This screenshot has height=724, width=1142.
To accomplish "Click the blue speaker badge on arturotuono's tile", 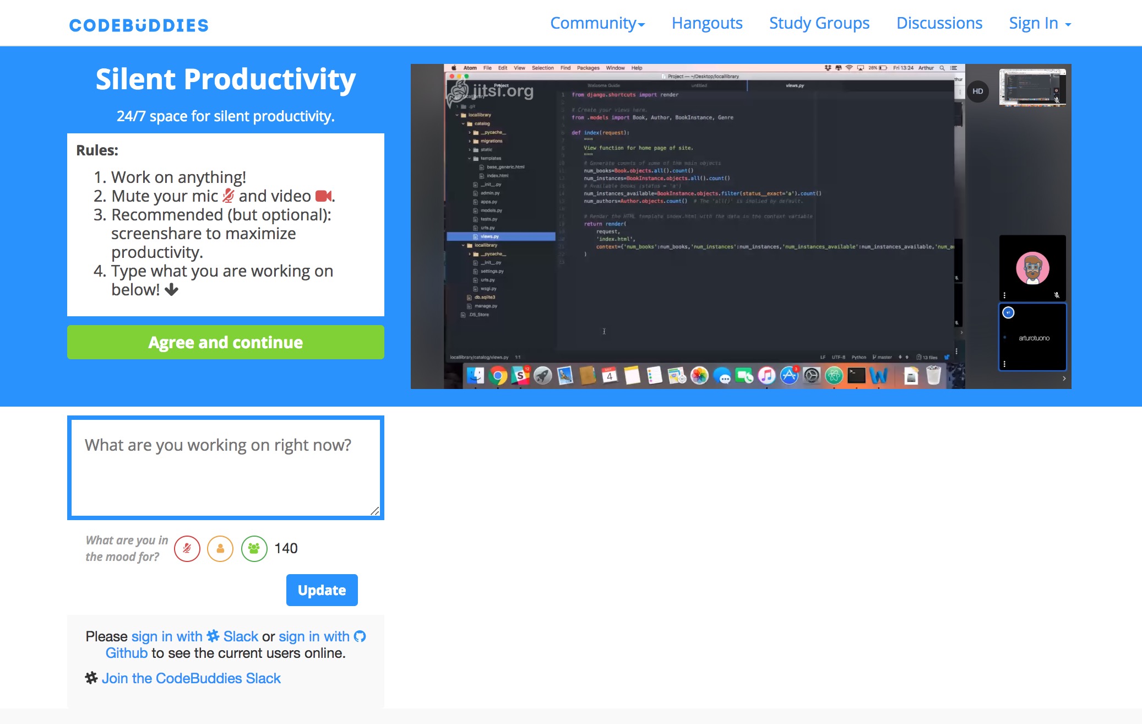I will pos(1008,312).
